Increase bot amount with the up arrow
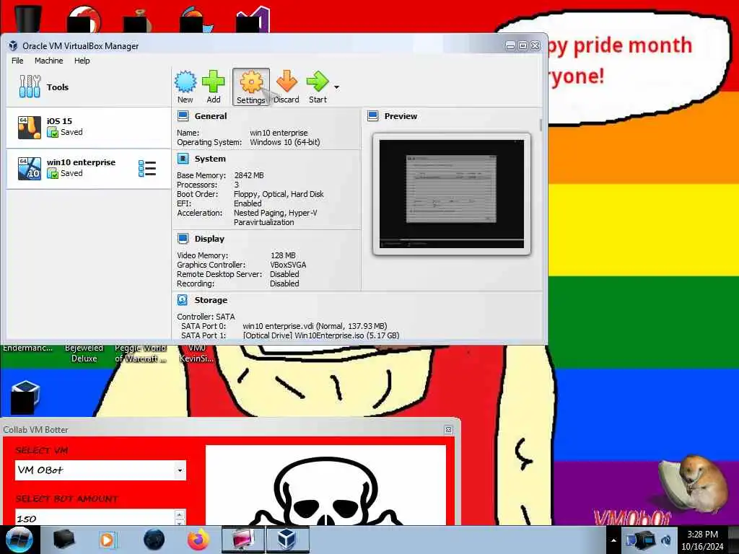Screen dimensions: 739x554 click(179, 514)
